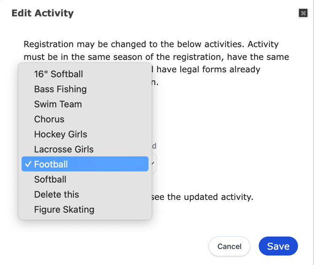Viewport: 314px width, 265px height.
Task: Select 16" Softball from the list
Action: [x=85, y=74]
